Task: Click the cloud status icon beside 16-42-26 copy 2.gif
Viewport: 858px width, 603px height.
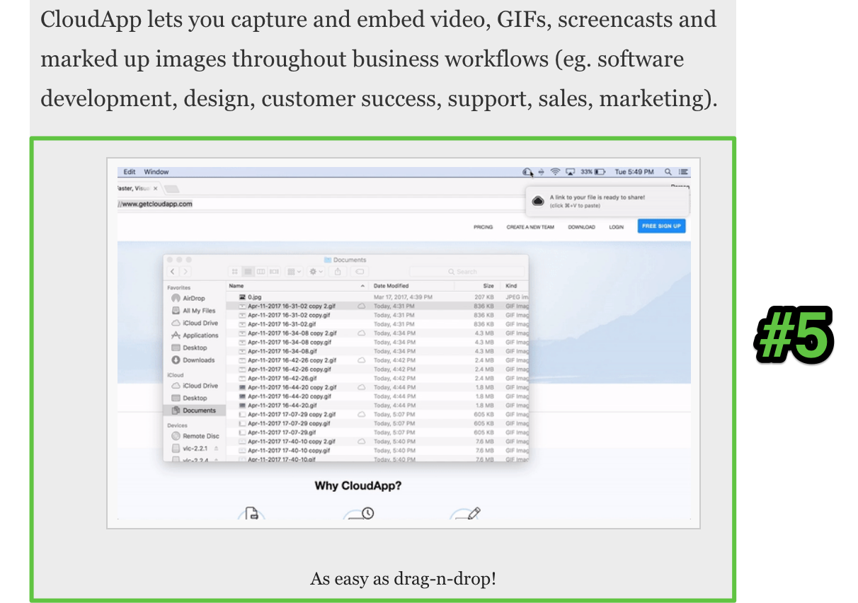Action: (x=362, y=360)
